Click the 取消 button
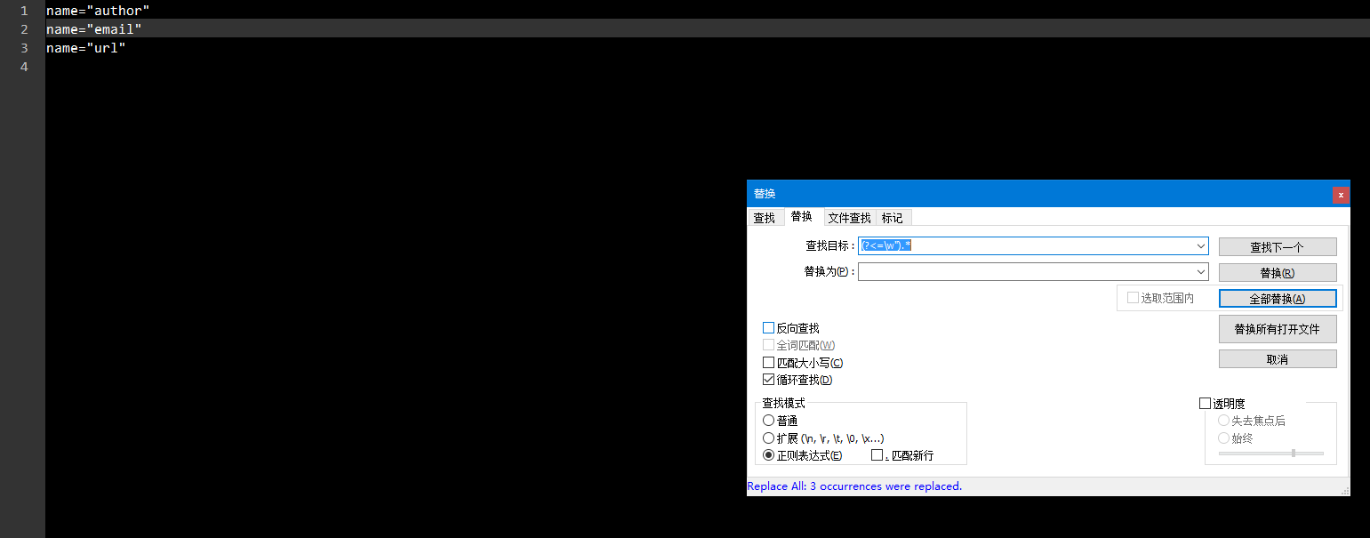The height and width of the screenshot is (538, 1370). 1278,358
